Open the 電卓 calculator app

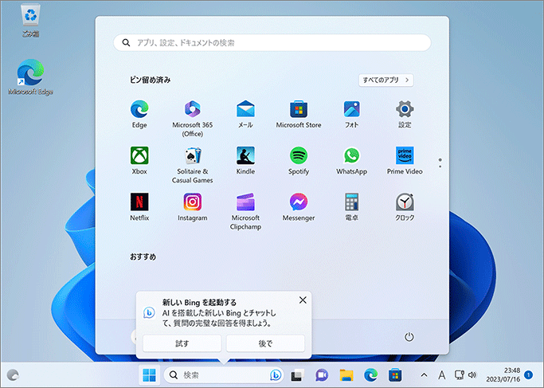click(x=352, y=207)
